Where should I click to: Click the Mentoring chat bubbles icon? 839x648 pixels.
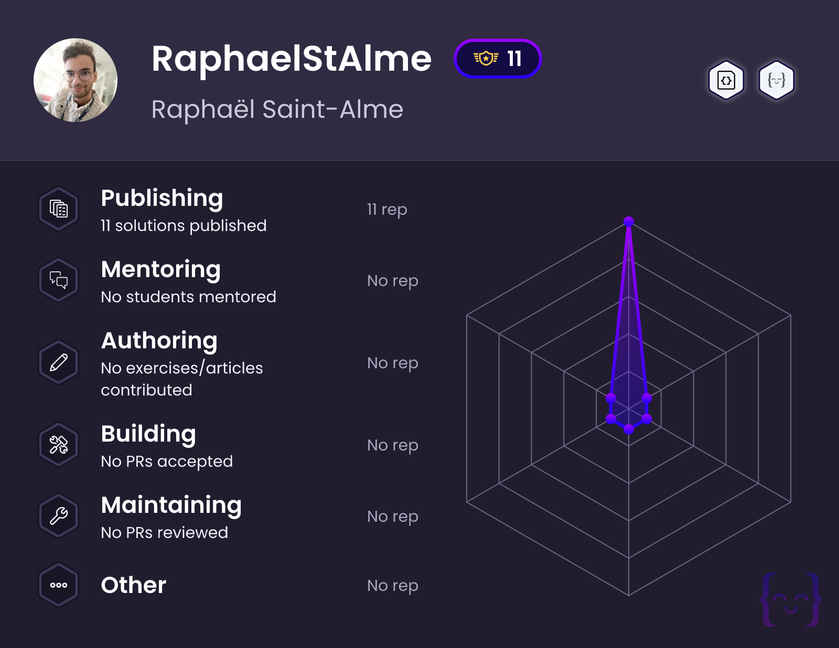59,280
